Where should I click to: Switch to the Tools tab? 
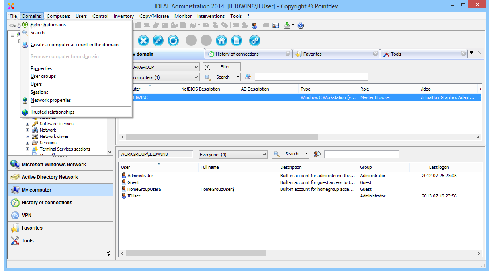[424, 54]
